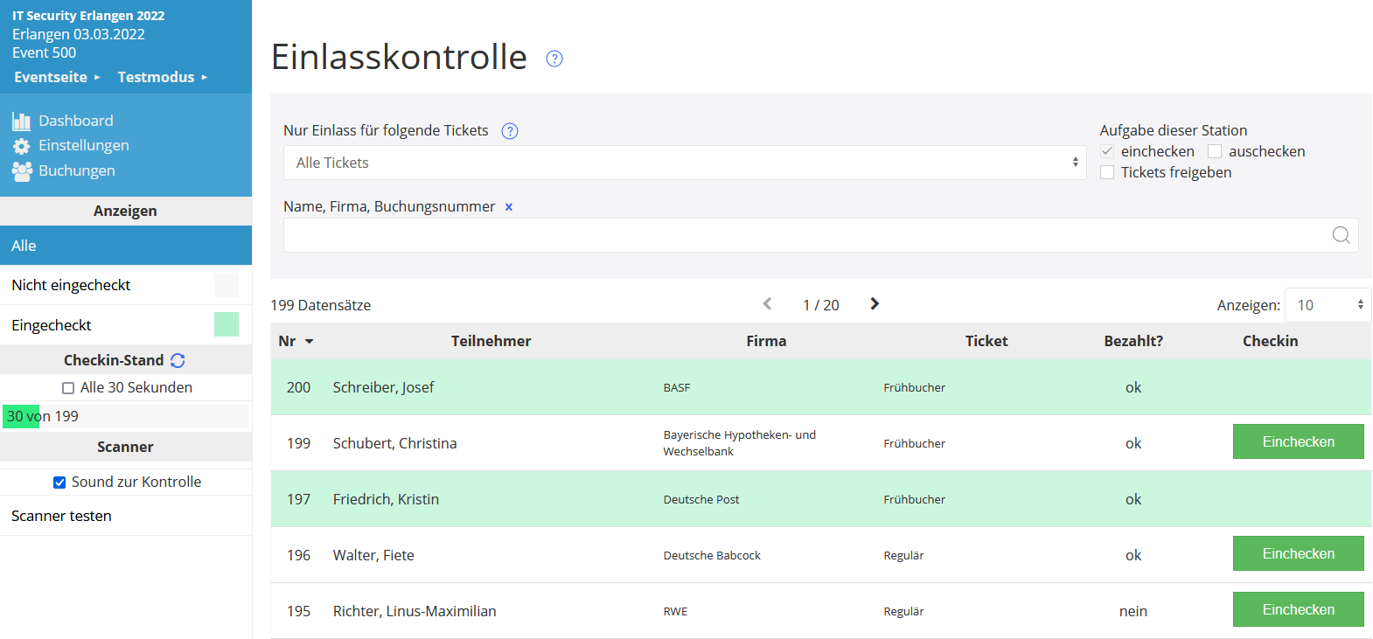1373x639 pixels.
Task: Click the 'Scanner testen' link
Action: 61,516
